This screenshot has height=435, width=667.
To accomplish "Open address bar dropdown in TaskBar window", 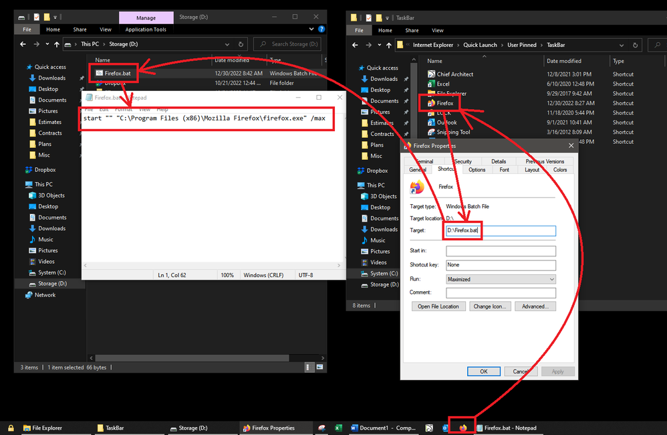I will coord(622,45).
